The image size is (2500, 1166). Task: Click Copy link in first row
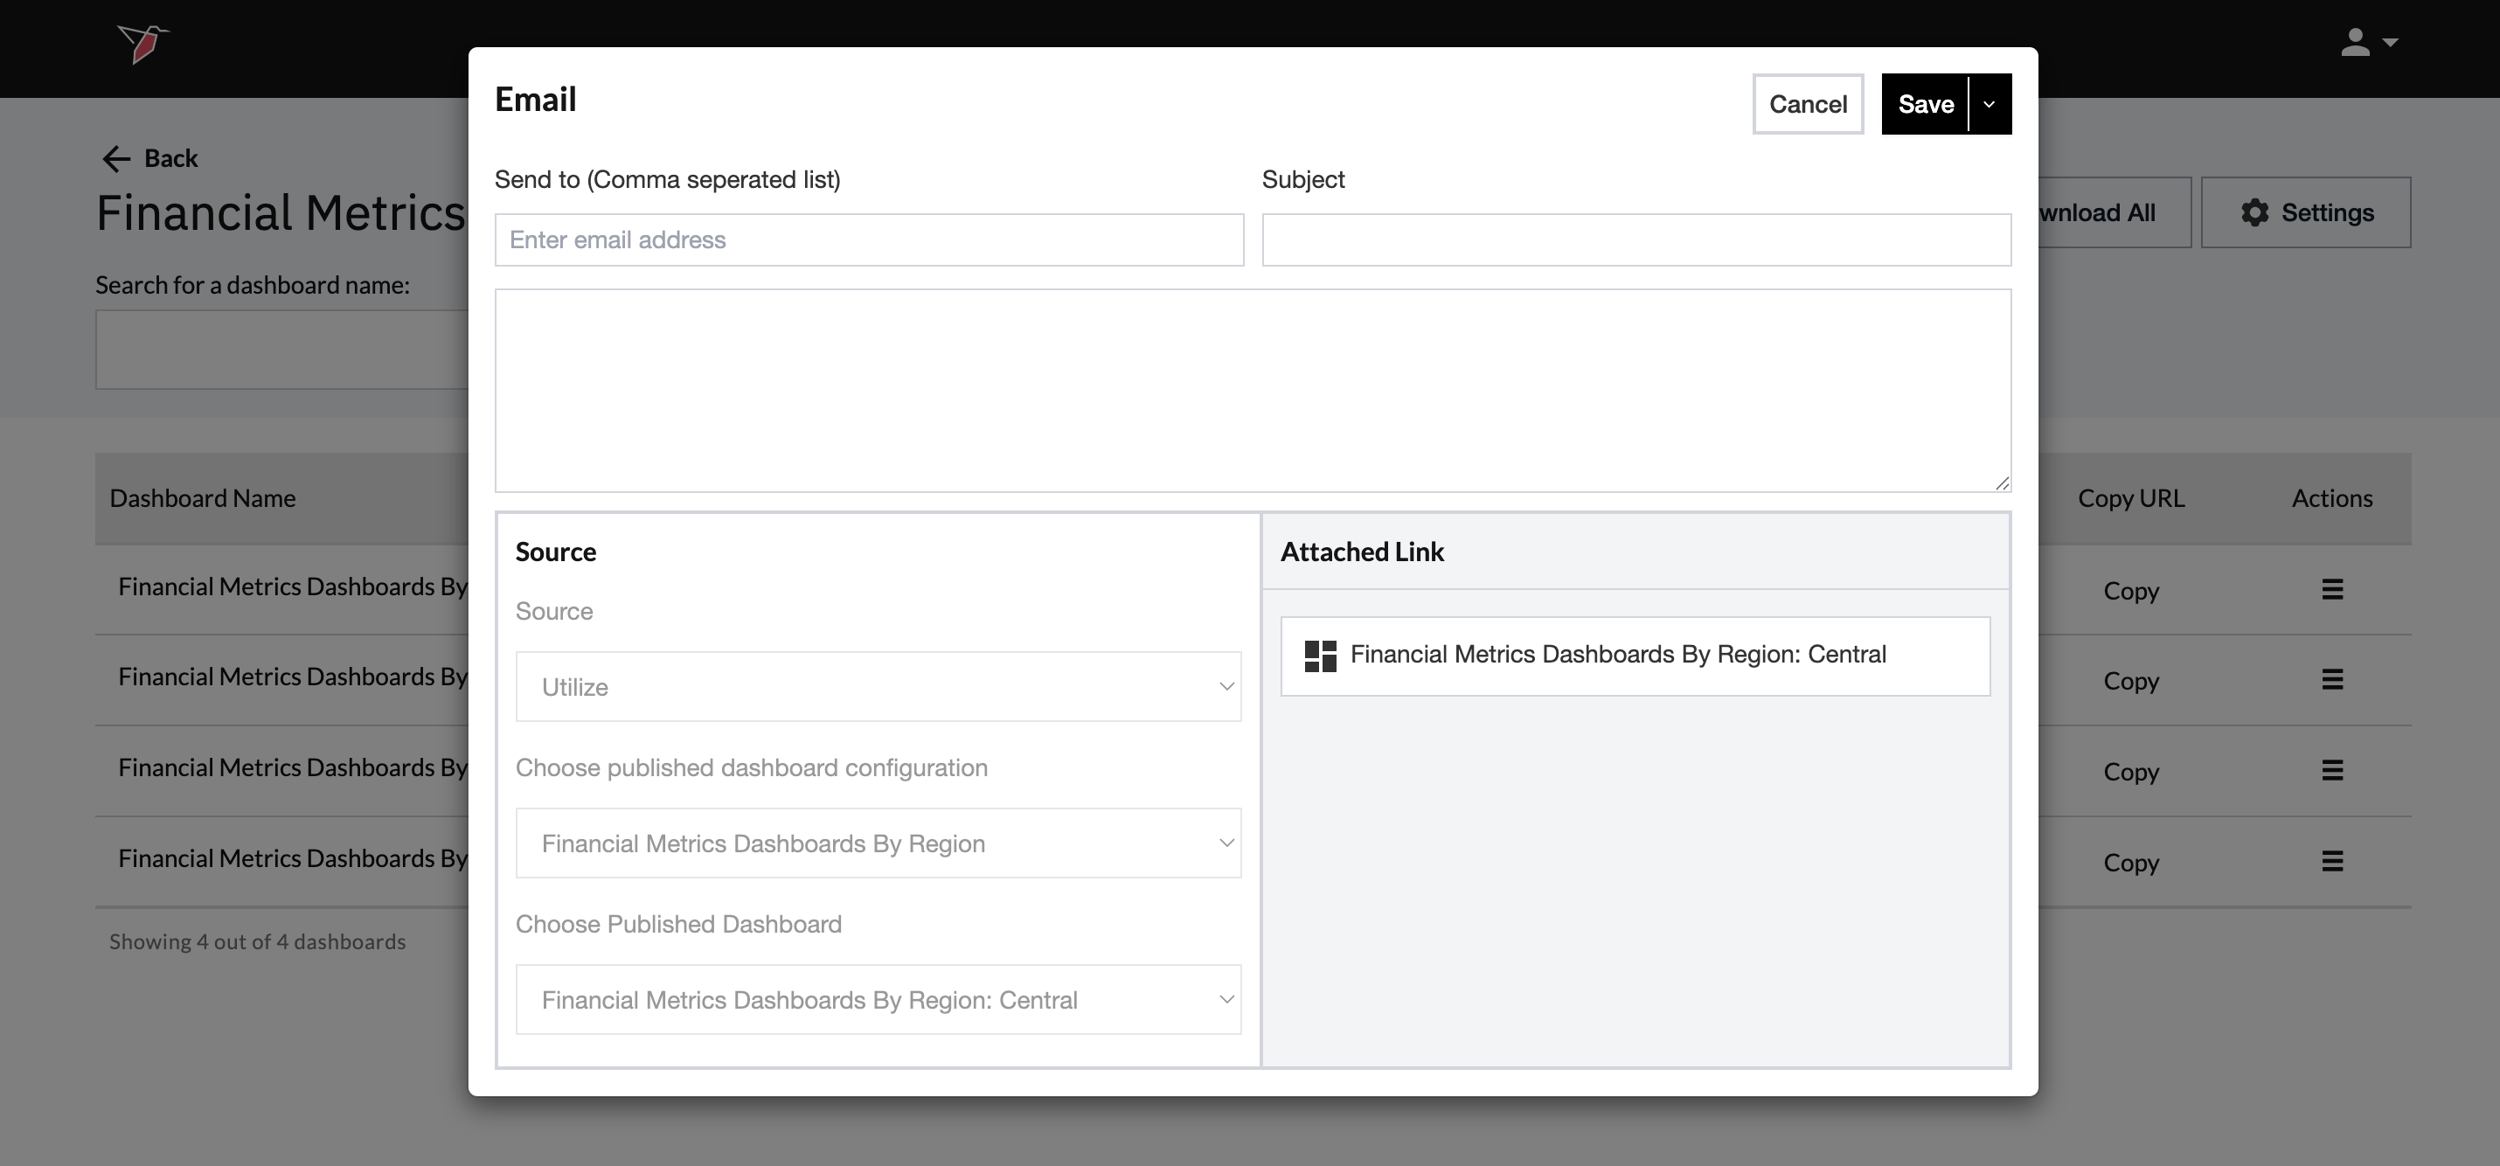(2130, 591)
